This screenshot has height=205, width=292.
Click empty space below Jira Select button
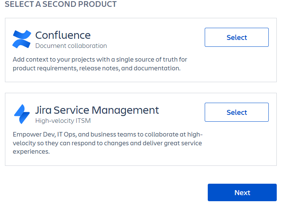point(236,145)
